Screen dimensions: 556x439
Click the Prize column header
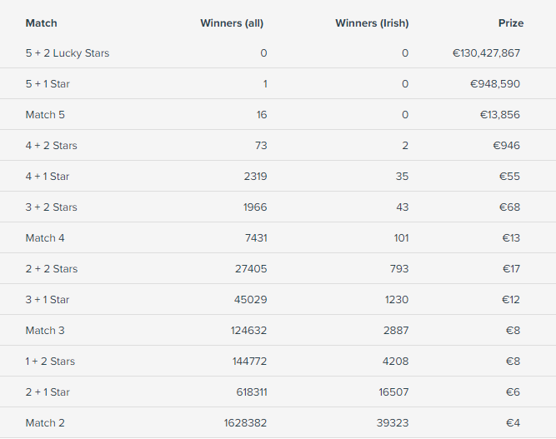511,23
